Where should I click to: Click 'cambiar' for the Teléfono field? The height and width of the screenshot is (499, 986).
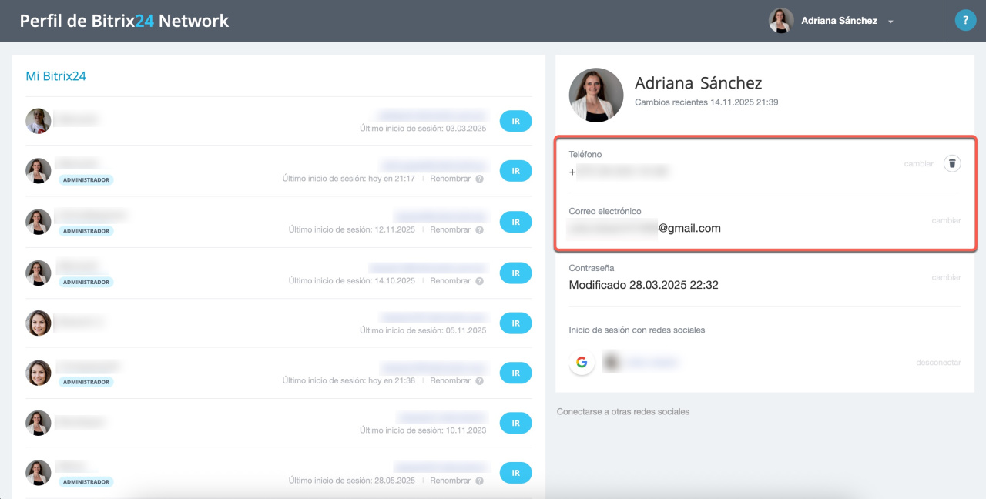tap(918, 163)
